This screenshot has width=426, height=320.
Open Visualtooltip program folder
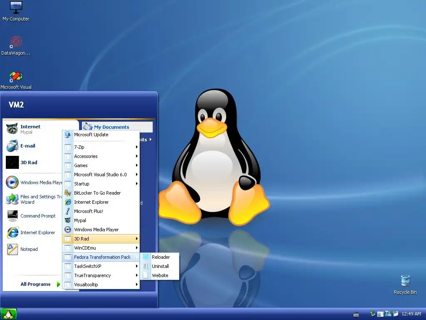point(101,285)
